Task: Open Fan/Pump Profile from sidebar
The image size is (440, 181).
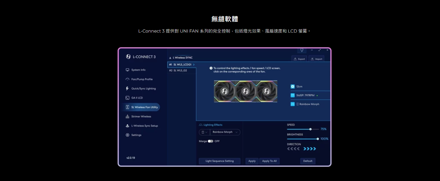Action: pyautogui.click(x=142, y=79)
